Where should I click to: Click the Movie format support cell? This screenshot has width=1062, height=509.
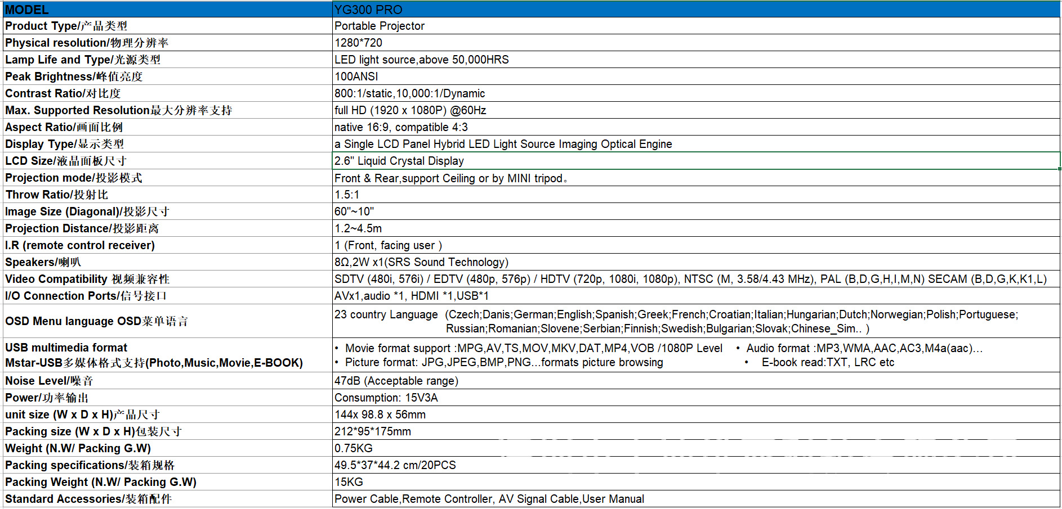coord(696,355)
